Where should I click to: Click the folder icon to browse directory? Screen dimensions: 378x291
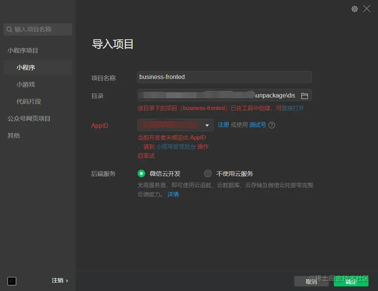click(x=305, y=96)
